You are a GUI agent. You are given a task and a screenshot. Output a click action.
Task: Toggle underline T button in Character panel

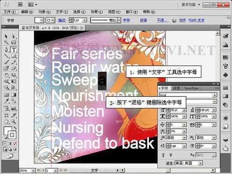(163, 155)
